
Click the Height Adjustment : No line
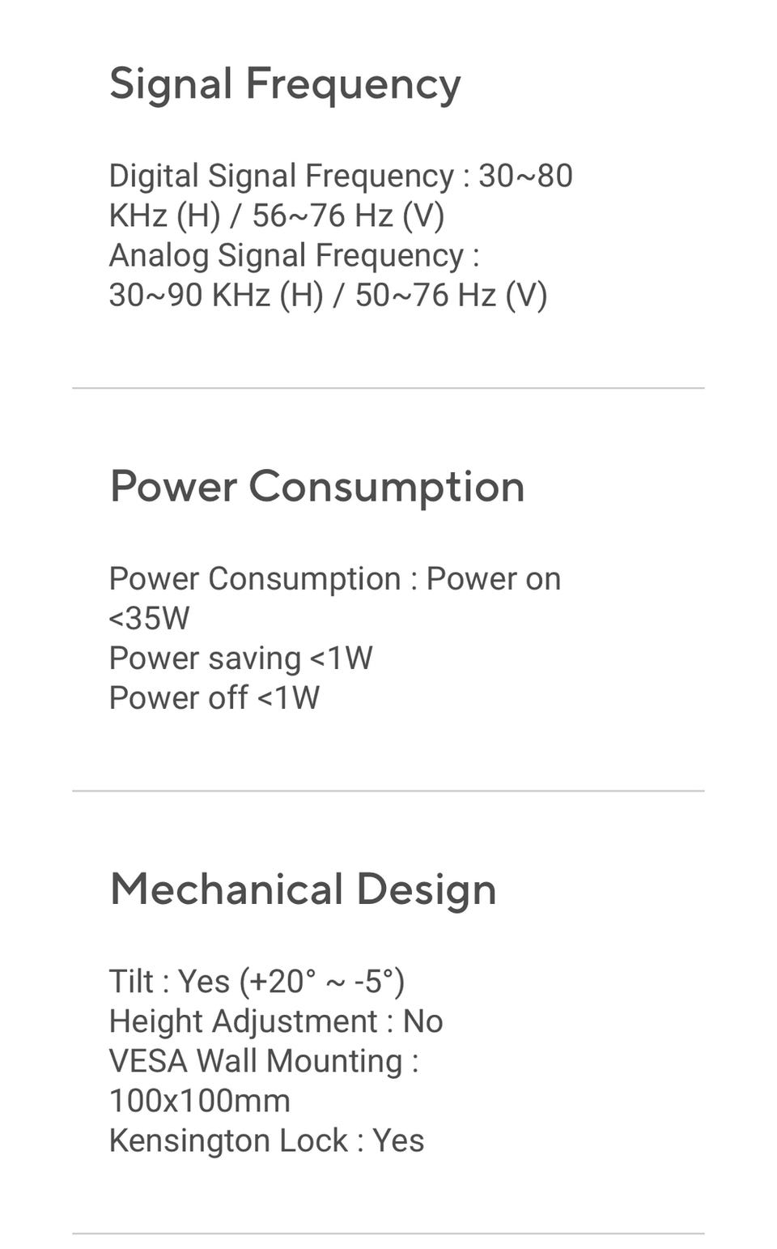coord(276,1021)
